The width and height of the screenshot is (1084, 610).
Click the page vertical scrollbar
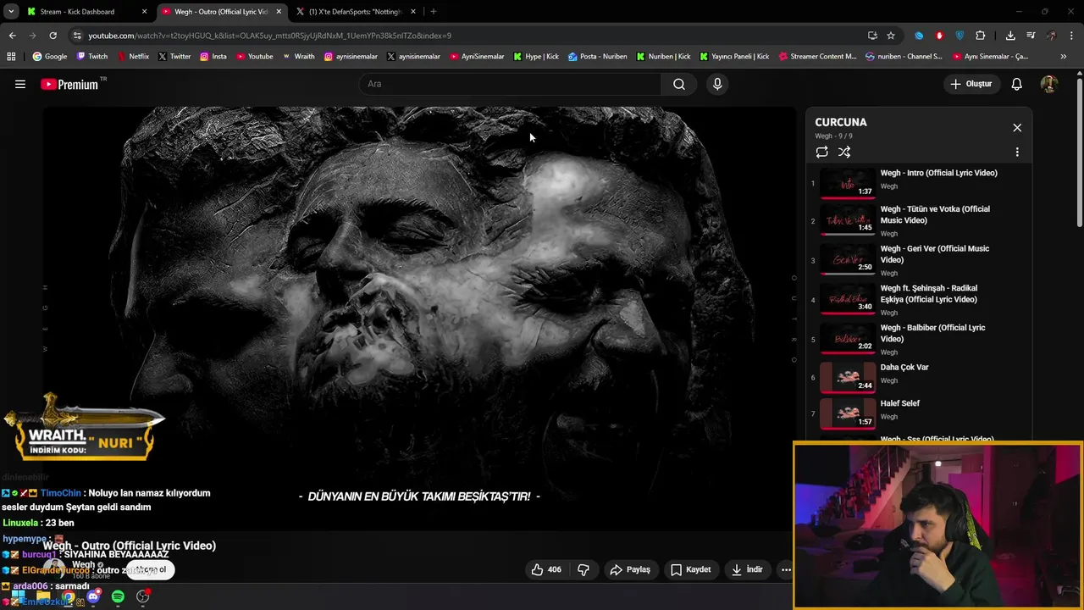pos(1080,152)
